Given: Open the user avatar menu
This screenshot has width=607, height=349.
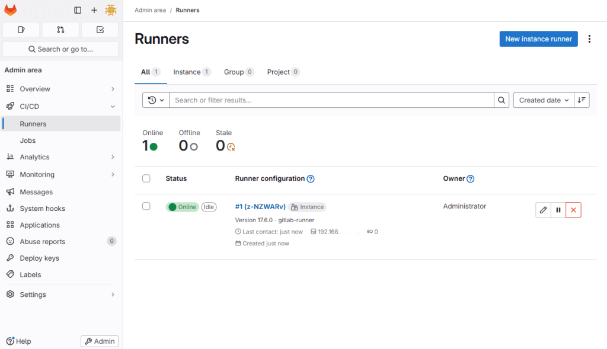Looking at the screenshot, I should click(111, 11).
